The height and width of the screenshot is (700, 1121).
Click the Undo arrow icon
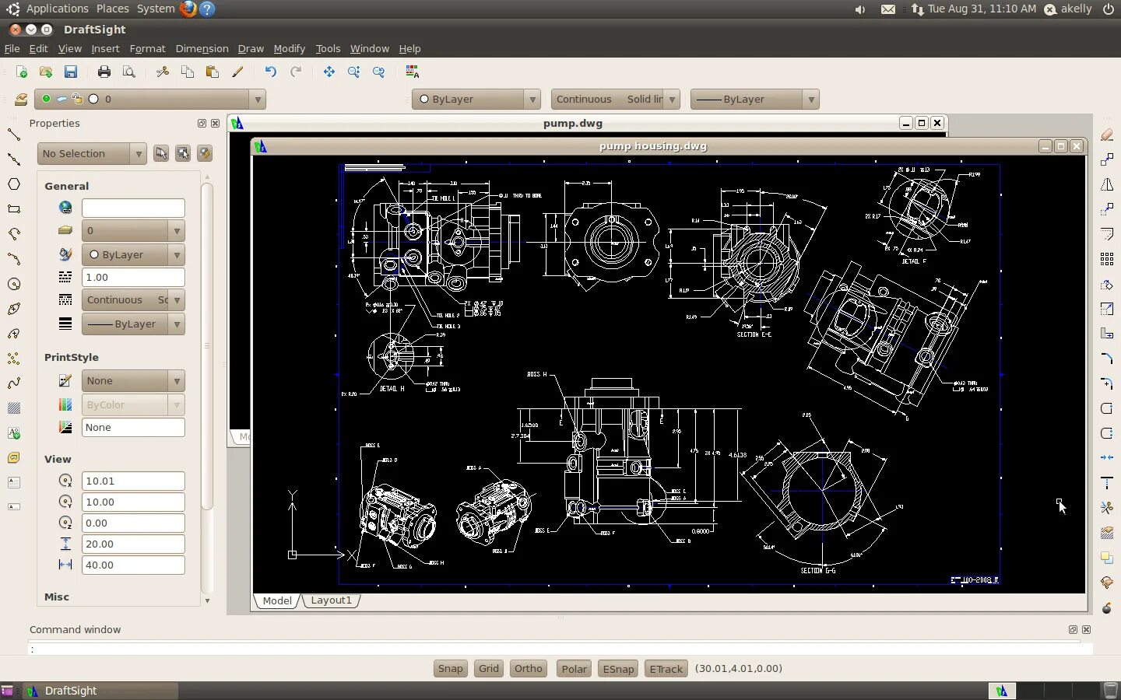pyautogui.click(x=270, y=72)
